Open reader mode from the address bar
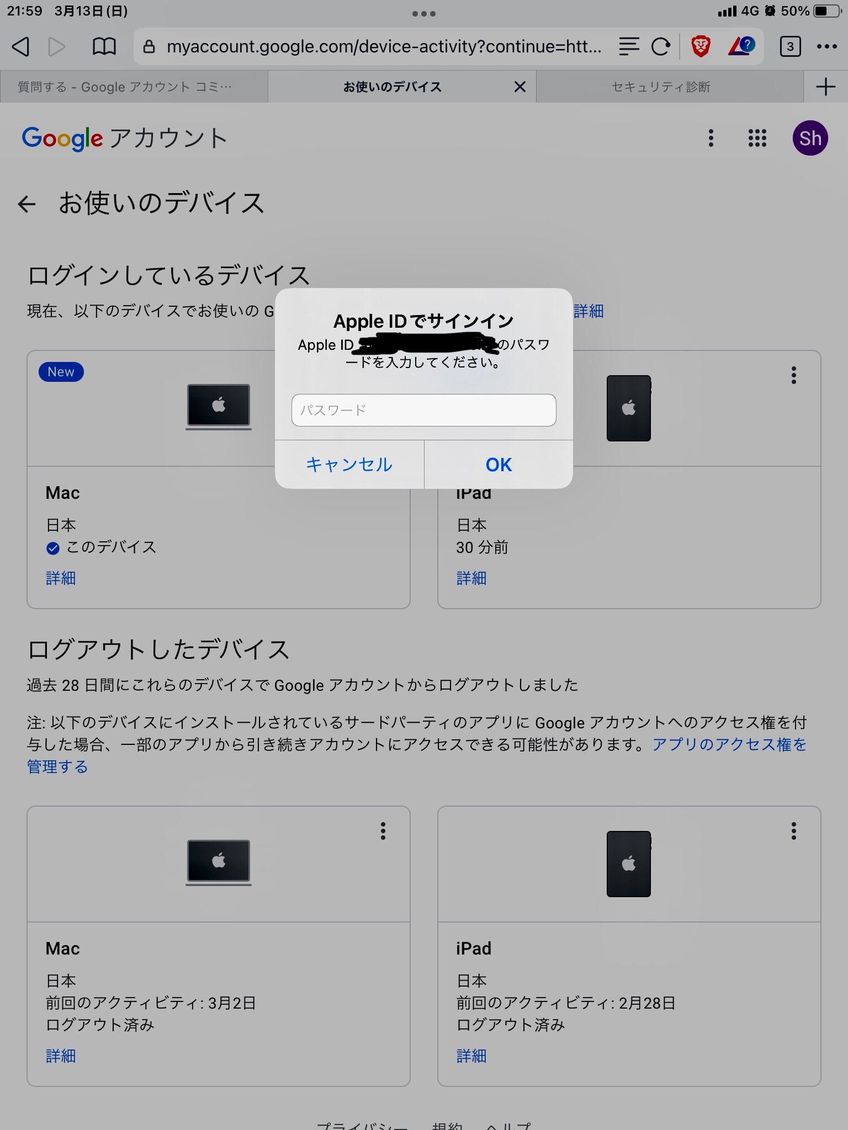The image size is (848, 1130). click(629, 47)
